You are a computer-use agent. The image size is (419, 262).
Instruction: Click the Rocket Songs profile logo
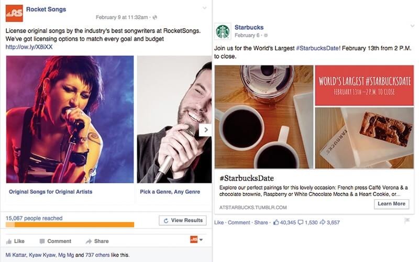[14, 13]
